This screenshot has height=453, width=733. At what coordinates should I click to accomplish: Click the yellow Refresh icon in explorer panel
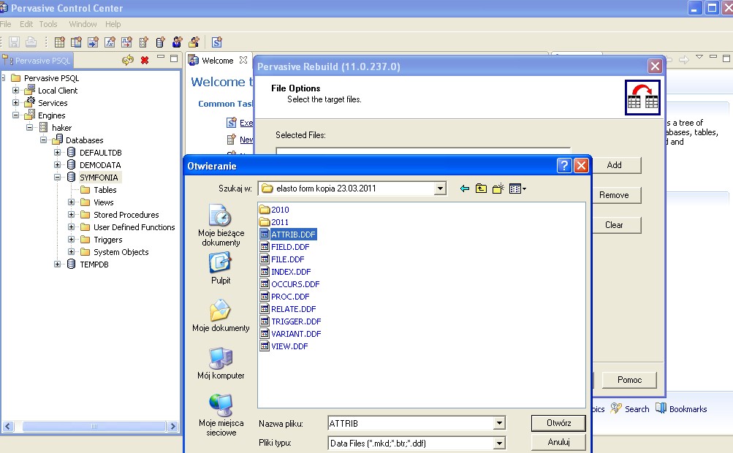[128, 60]
